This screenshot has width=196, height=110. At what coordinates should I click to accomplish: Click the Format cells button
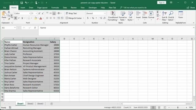(x=151, y=16)
